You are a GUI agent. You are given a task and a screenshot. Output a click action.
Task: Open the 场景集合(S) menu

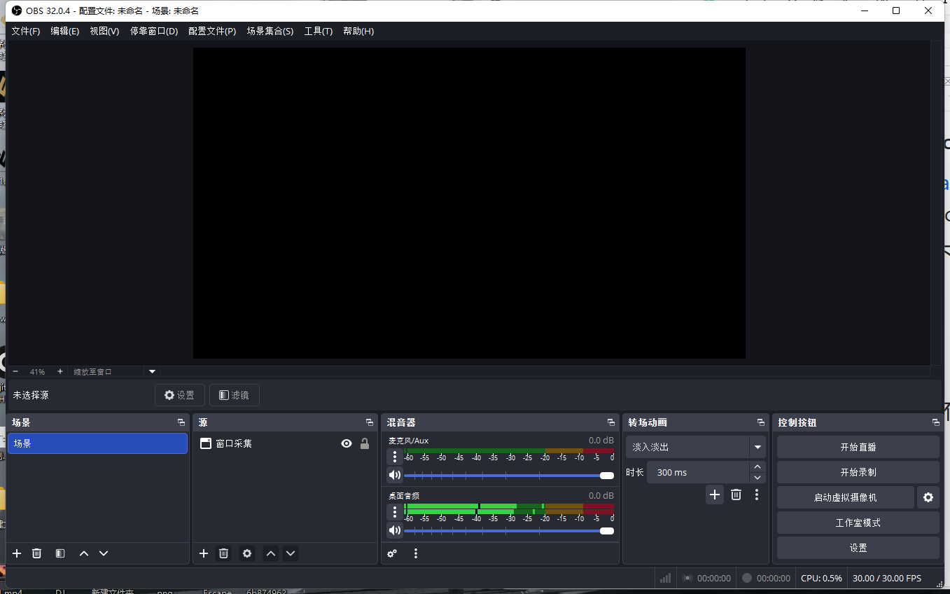[x=270, y=32]
